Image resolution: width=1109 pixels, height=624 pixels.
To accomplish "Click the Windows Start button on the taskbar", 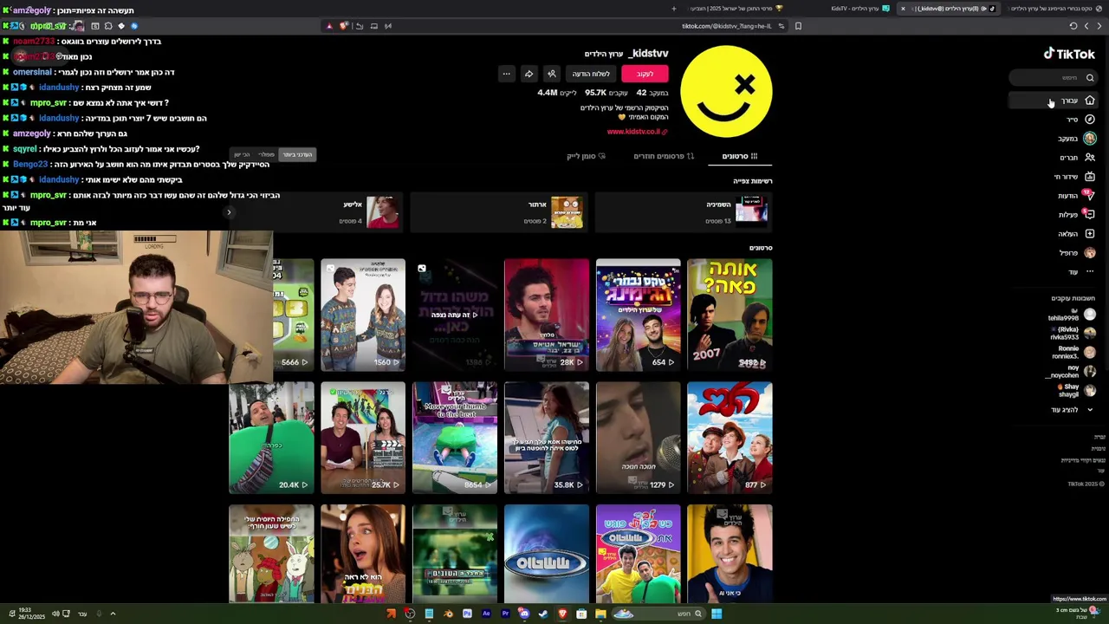I will point(717,614).
